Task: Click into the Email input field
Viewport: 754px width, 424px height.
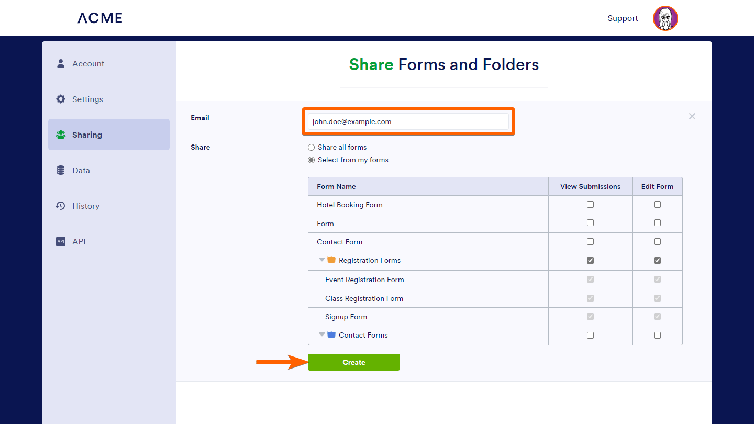Action: (408, 121)
